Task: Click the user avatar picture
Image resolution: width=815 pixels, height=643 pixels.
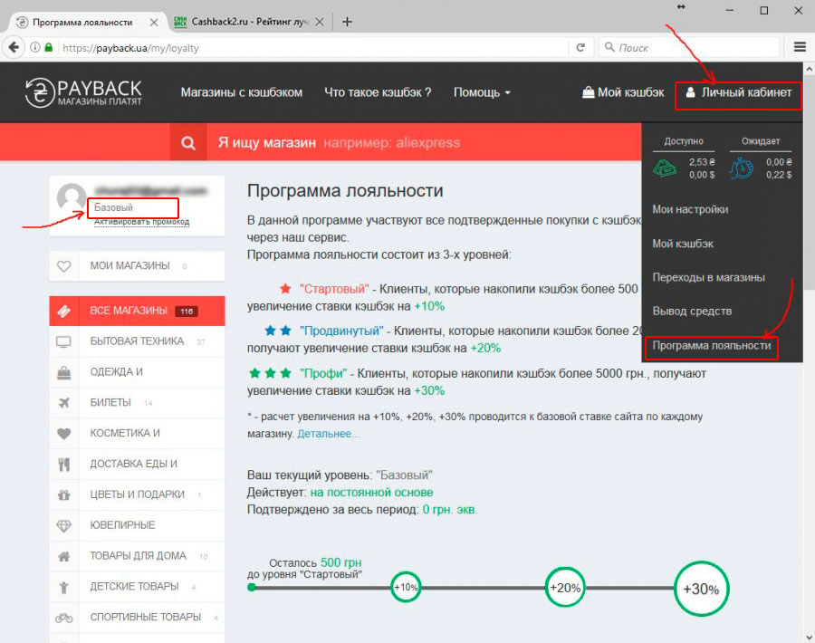Action: pyautogui.click(x=72, y=199)
